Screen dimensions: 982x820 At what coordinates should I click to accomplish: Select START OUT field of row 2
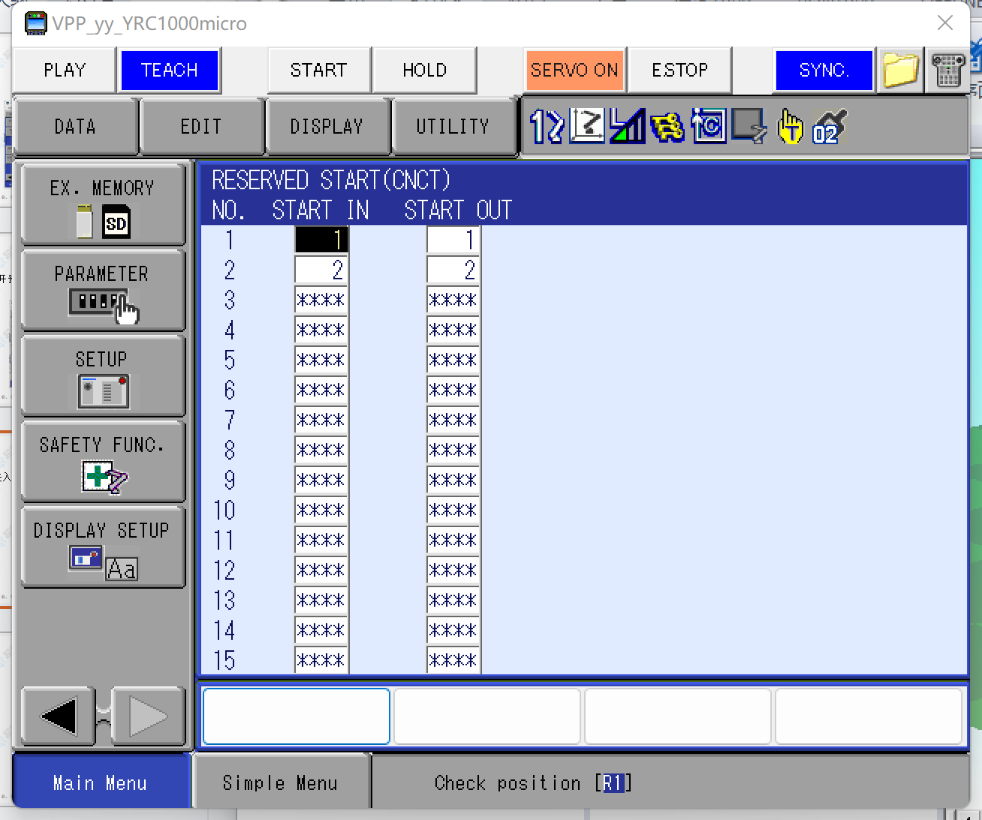tap(453, 270)
